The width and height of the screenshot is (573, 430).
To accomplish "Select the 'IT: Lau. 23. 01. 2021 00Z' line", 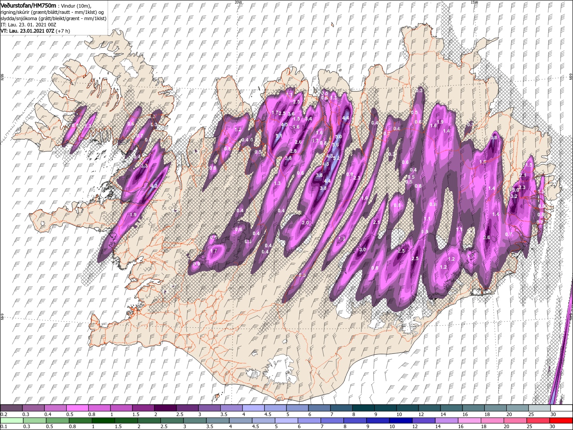I will [29, 25].
